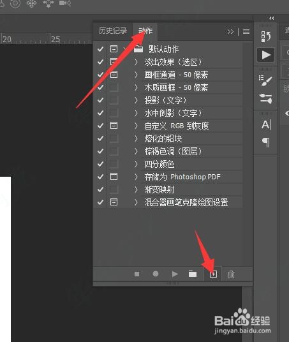This screenshot has width=289, height=342.
Task: Select the 动作 tab
Action: click(145, 31)
